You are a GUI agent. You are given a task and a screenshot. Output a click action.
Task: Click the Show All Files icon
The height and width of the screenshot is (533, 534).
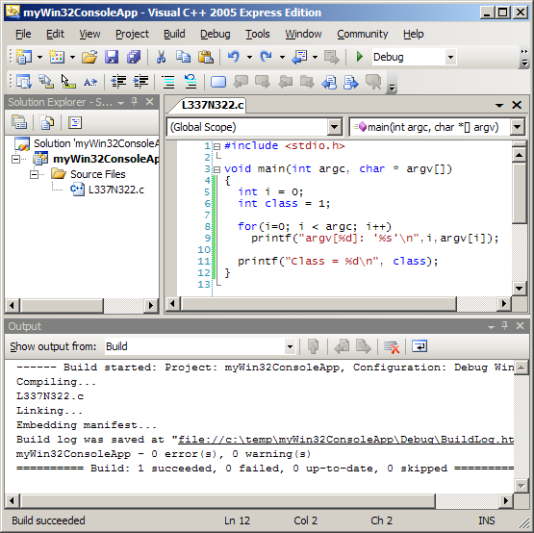click(x=47, y=122)
